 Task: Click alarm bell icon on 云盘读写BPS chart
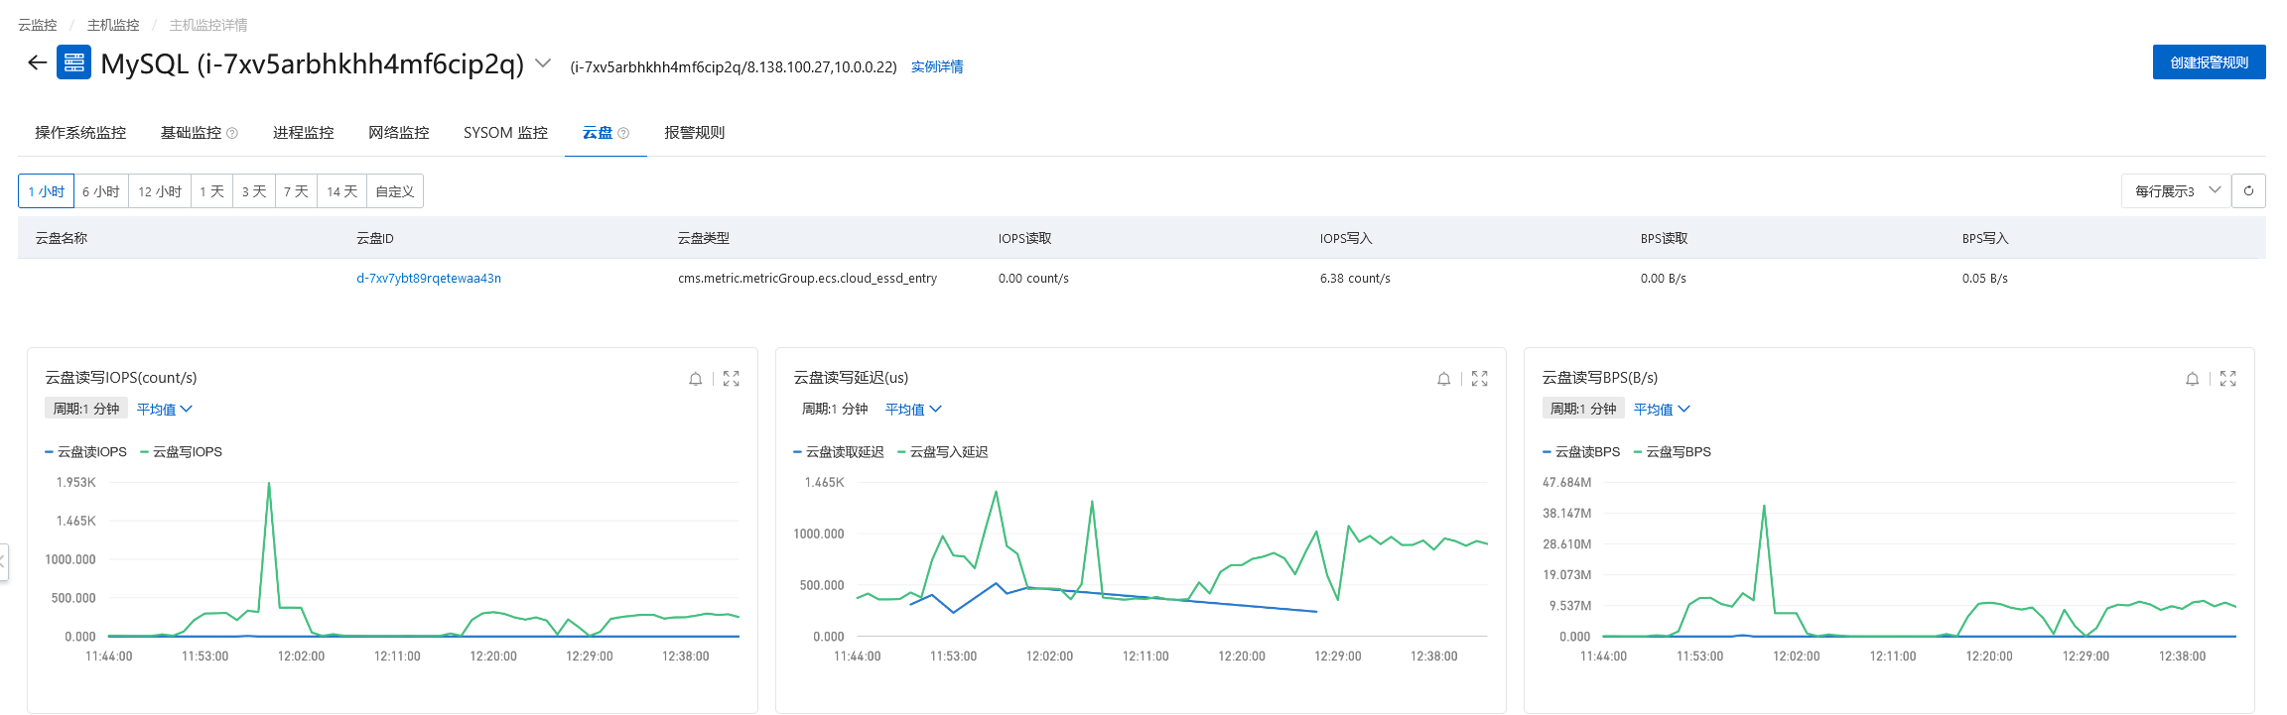click(x=2193, y=379)
